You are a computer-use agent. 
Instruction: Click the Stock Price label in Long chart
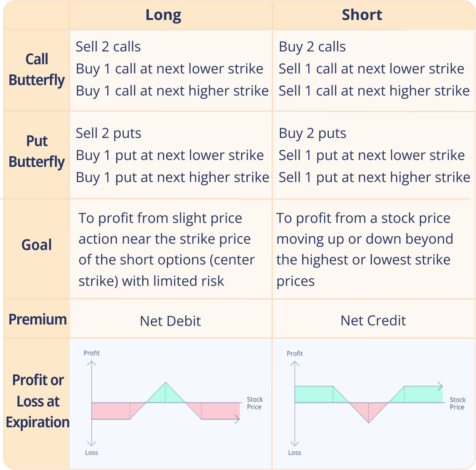[x=255, y=403]
